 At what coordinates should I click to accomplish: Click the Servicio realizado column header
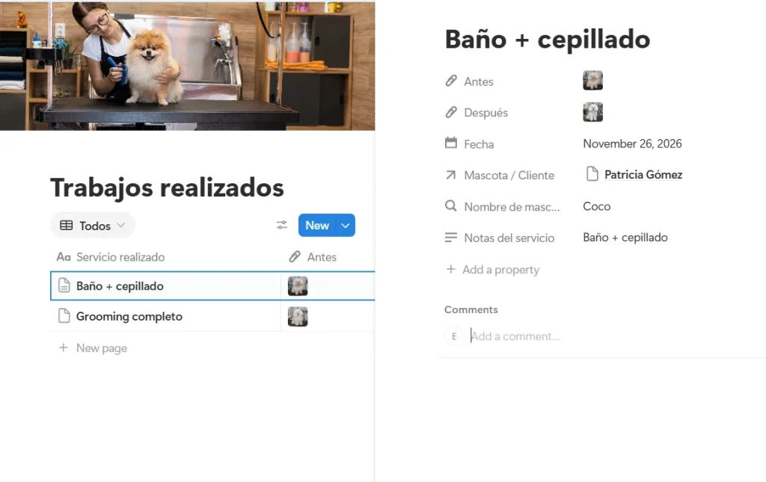(x=120, y=257)
